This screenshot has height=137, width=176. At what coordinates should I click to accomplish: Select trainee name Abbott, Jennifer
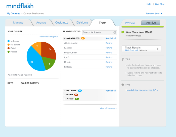pyautogui.click(x=71, y=43)
